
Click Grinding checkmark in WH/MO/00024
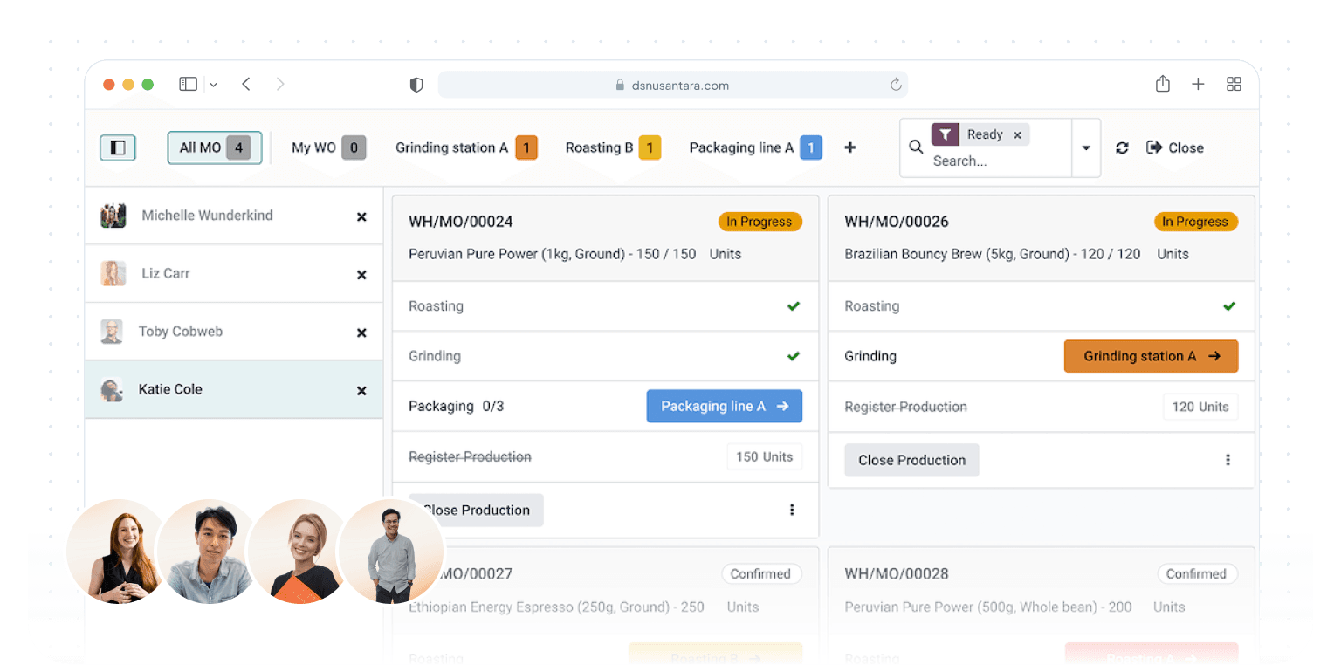tap(793, 356)
